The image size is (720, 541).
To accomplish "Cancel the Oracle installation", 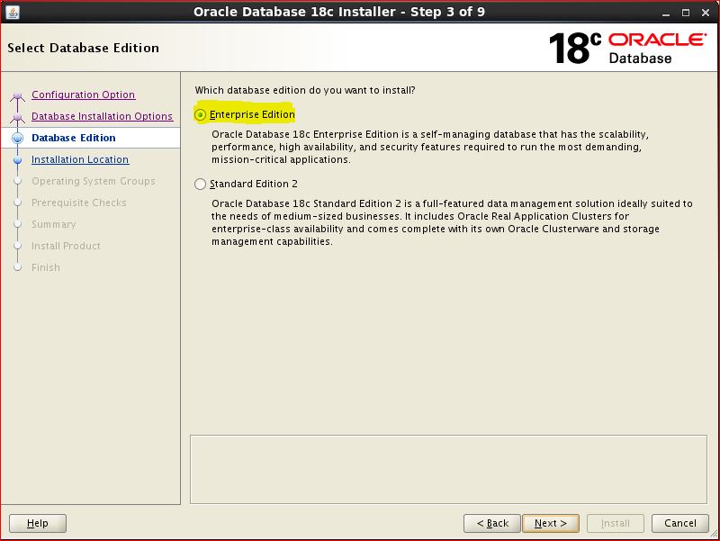I will tap(679, 523).
